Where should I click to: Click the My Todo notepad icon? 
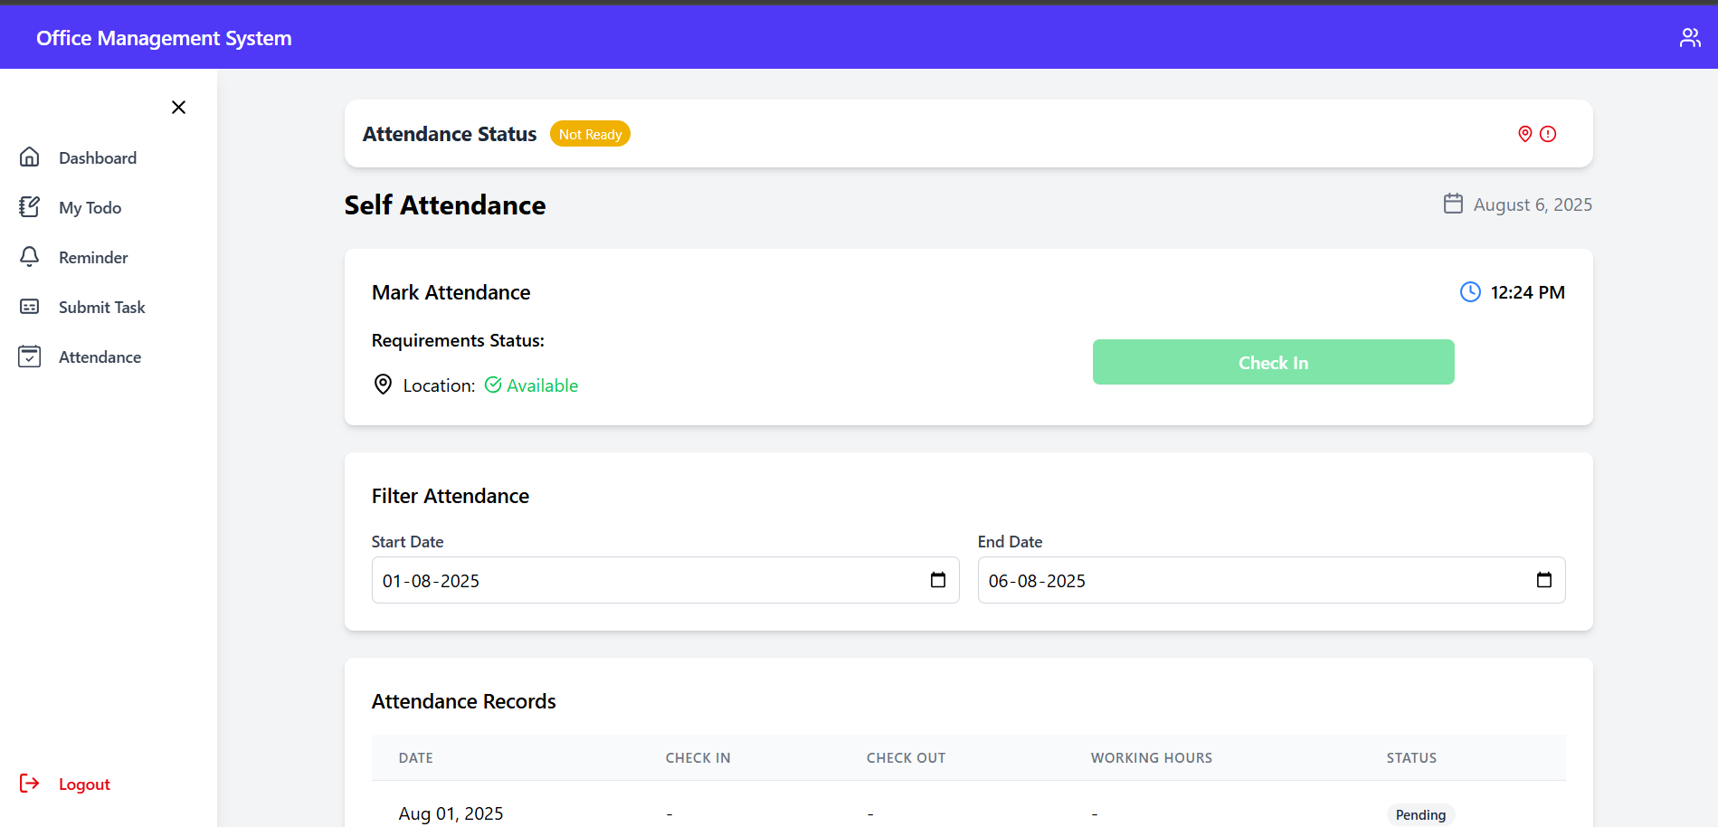click(30, 207)
